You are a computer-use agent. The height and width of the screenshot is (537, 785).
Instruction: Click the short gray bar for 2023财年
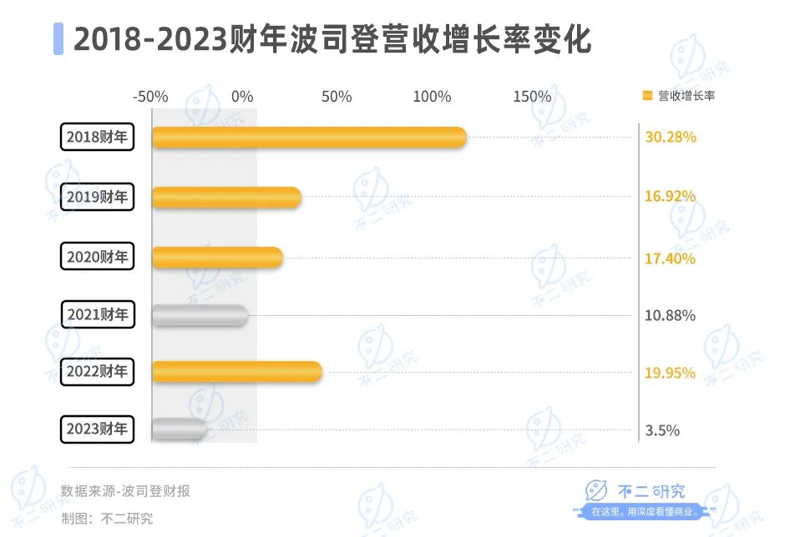click(x=180, y=429)
